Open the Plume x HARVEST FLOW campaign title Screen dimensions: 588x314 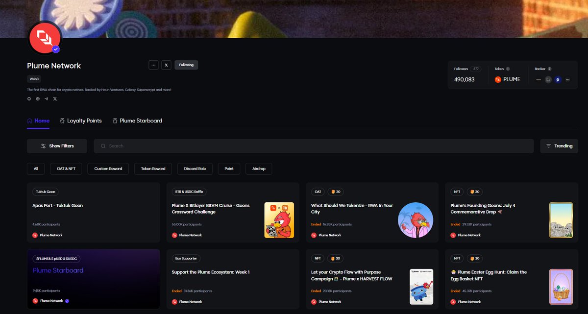tap(352, 275)
